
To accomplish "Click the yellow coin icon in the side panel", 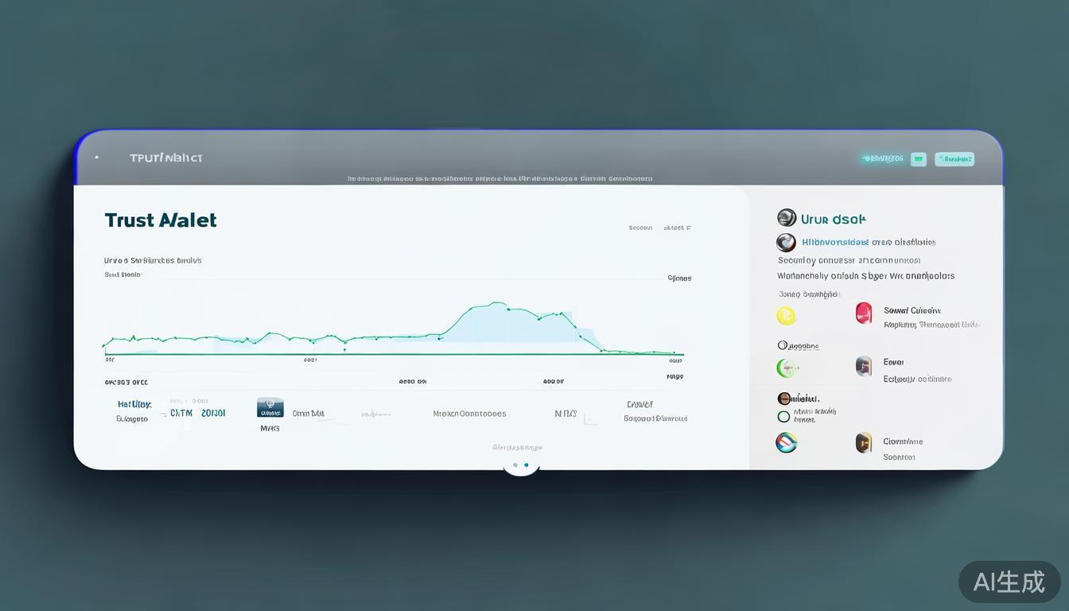I will click(x=786, y=316).
